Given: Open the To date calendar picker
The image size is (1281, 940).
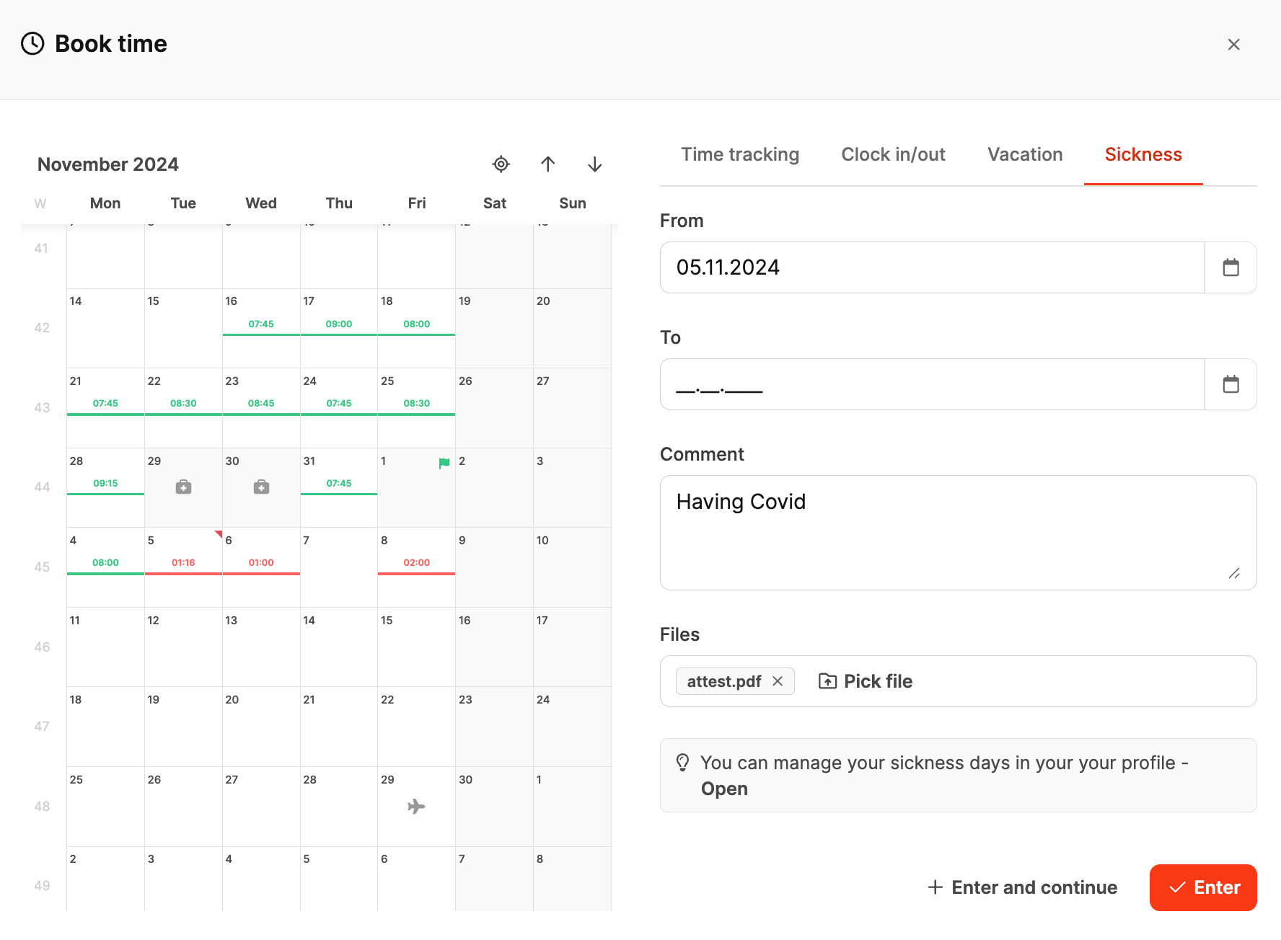Looking at the screenshot, I should click(1231, 384).
